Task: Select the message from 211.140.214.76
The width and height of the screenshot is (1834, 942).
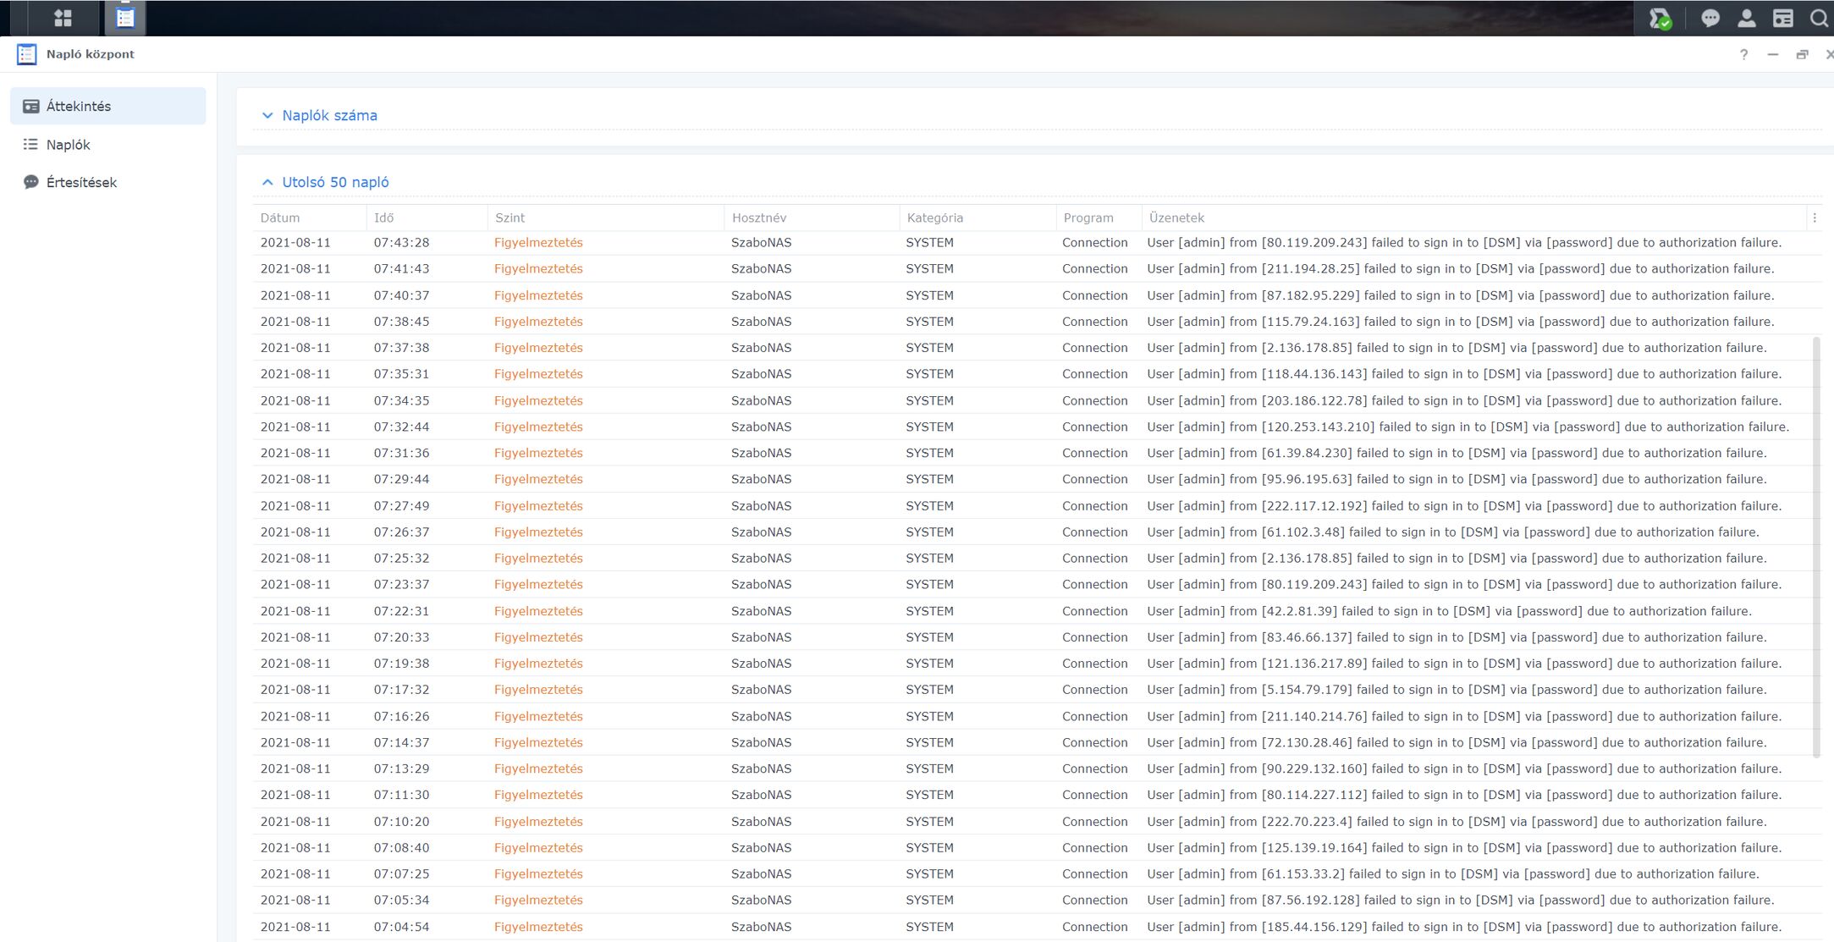Action: pos(1464,716)
